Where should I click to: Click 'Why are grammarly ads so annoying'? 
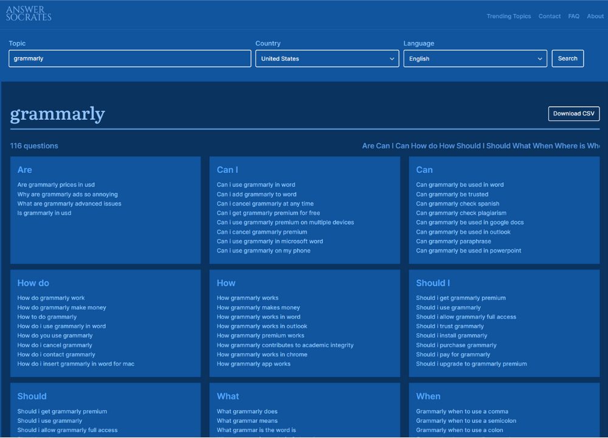[x=67, y=195]
